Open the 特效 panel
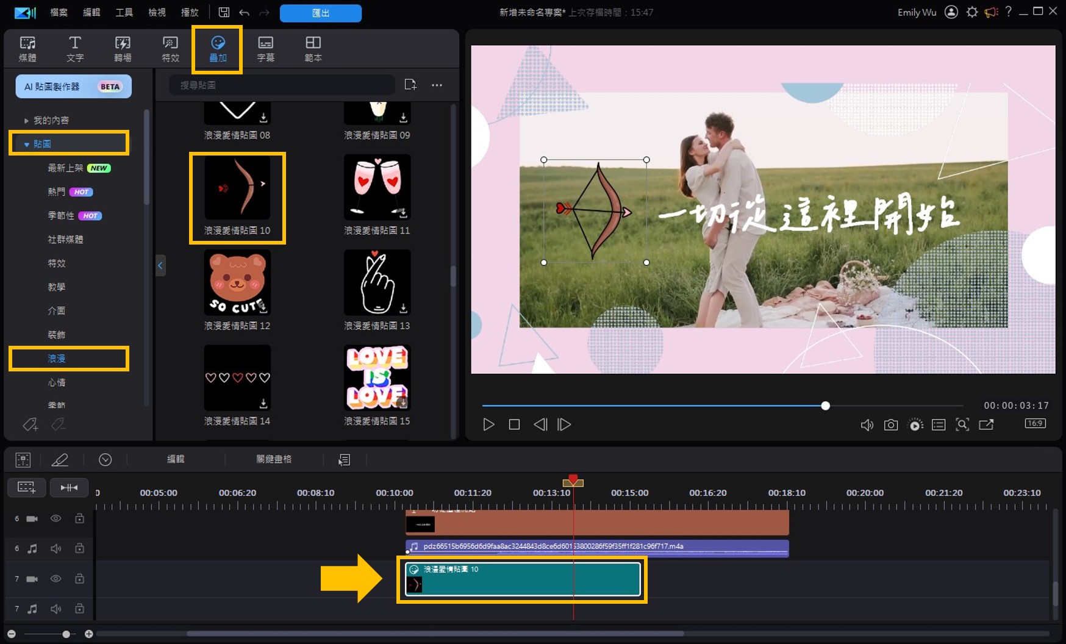Viewport: 1066px width, 644px height. pos(170,48)
